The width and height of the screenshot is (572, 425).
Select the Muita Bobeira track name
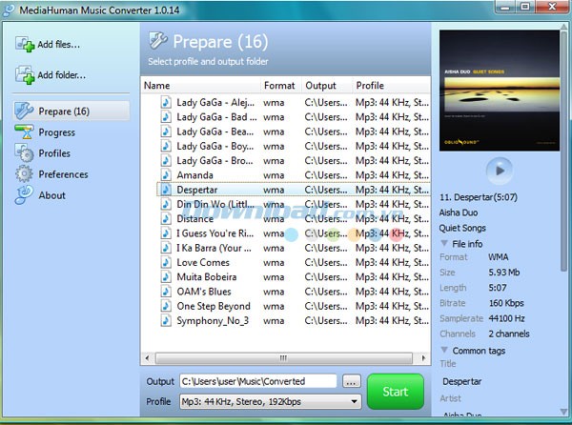pyautogui.click(x=207, y=277)
